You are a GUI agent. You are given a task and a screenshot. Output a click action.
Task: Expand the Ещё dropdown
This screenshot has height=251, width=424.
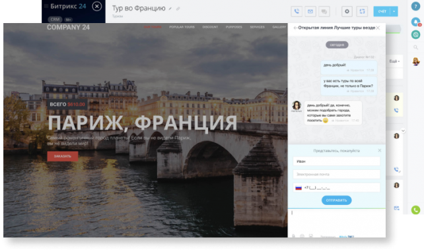pos(394,61)
